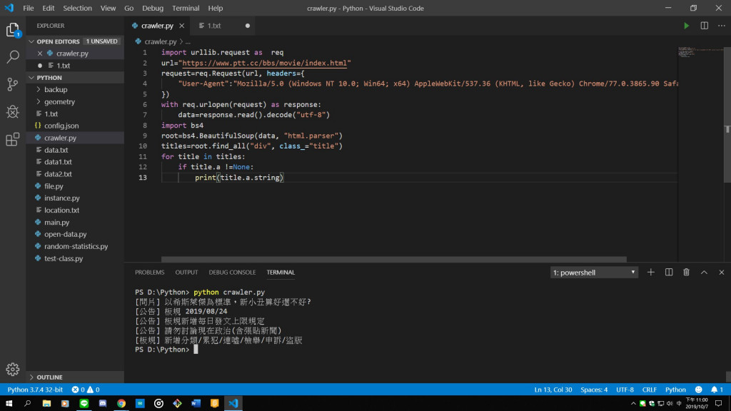Kill the terminal with the trash icon
Screen dimensions: 731x411
pyautogui.click(x=686, y=272)
